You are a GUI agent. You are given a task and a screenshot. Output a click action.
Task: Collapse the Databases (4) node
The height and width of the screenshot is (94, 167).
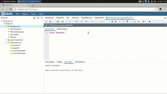coord(6,26)
